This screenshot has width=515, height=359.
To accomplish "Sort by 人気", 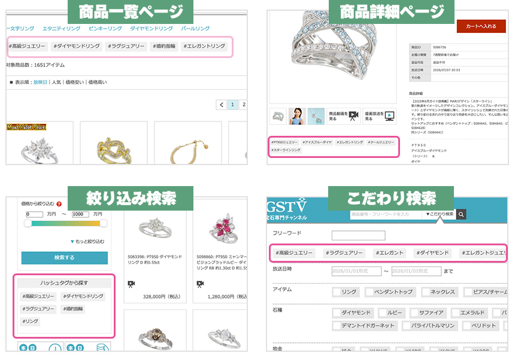I will tap(56, 82).
